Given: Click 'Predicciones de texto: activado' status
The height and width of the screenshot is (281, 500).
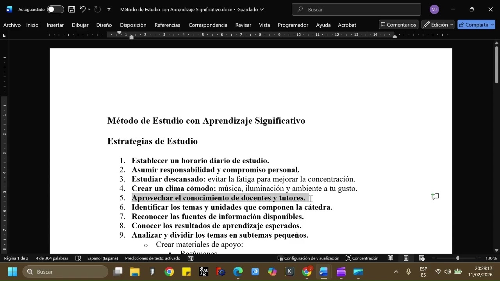Looking at the screenshot, I should tap(153, 258).
